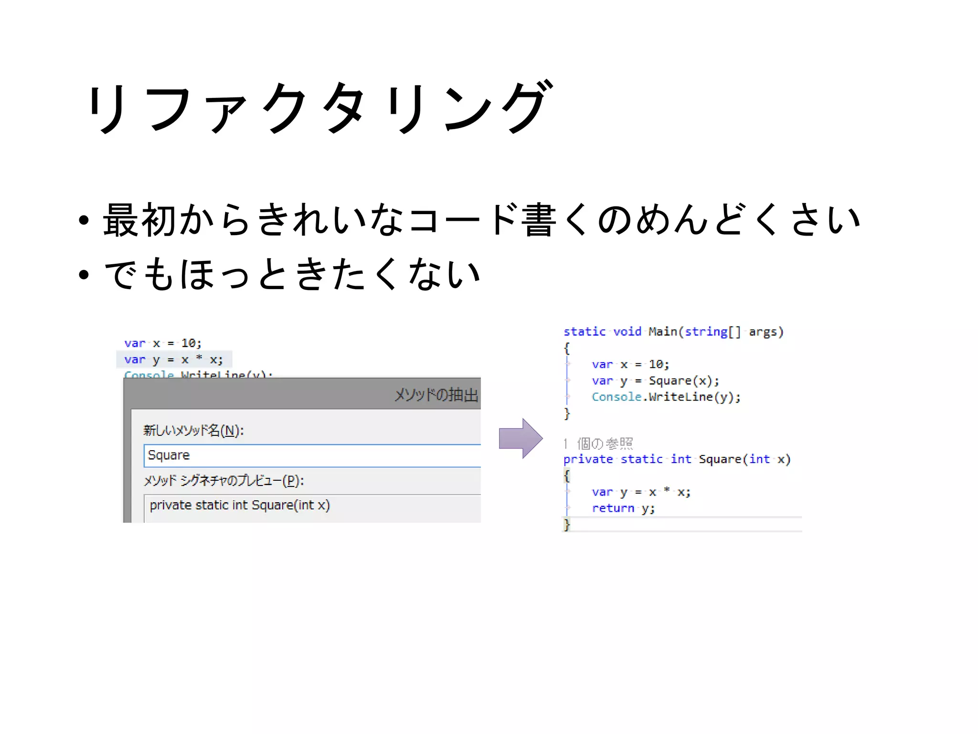
Task: Click the method signature preview box
Action: 312,508
